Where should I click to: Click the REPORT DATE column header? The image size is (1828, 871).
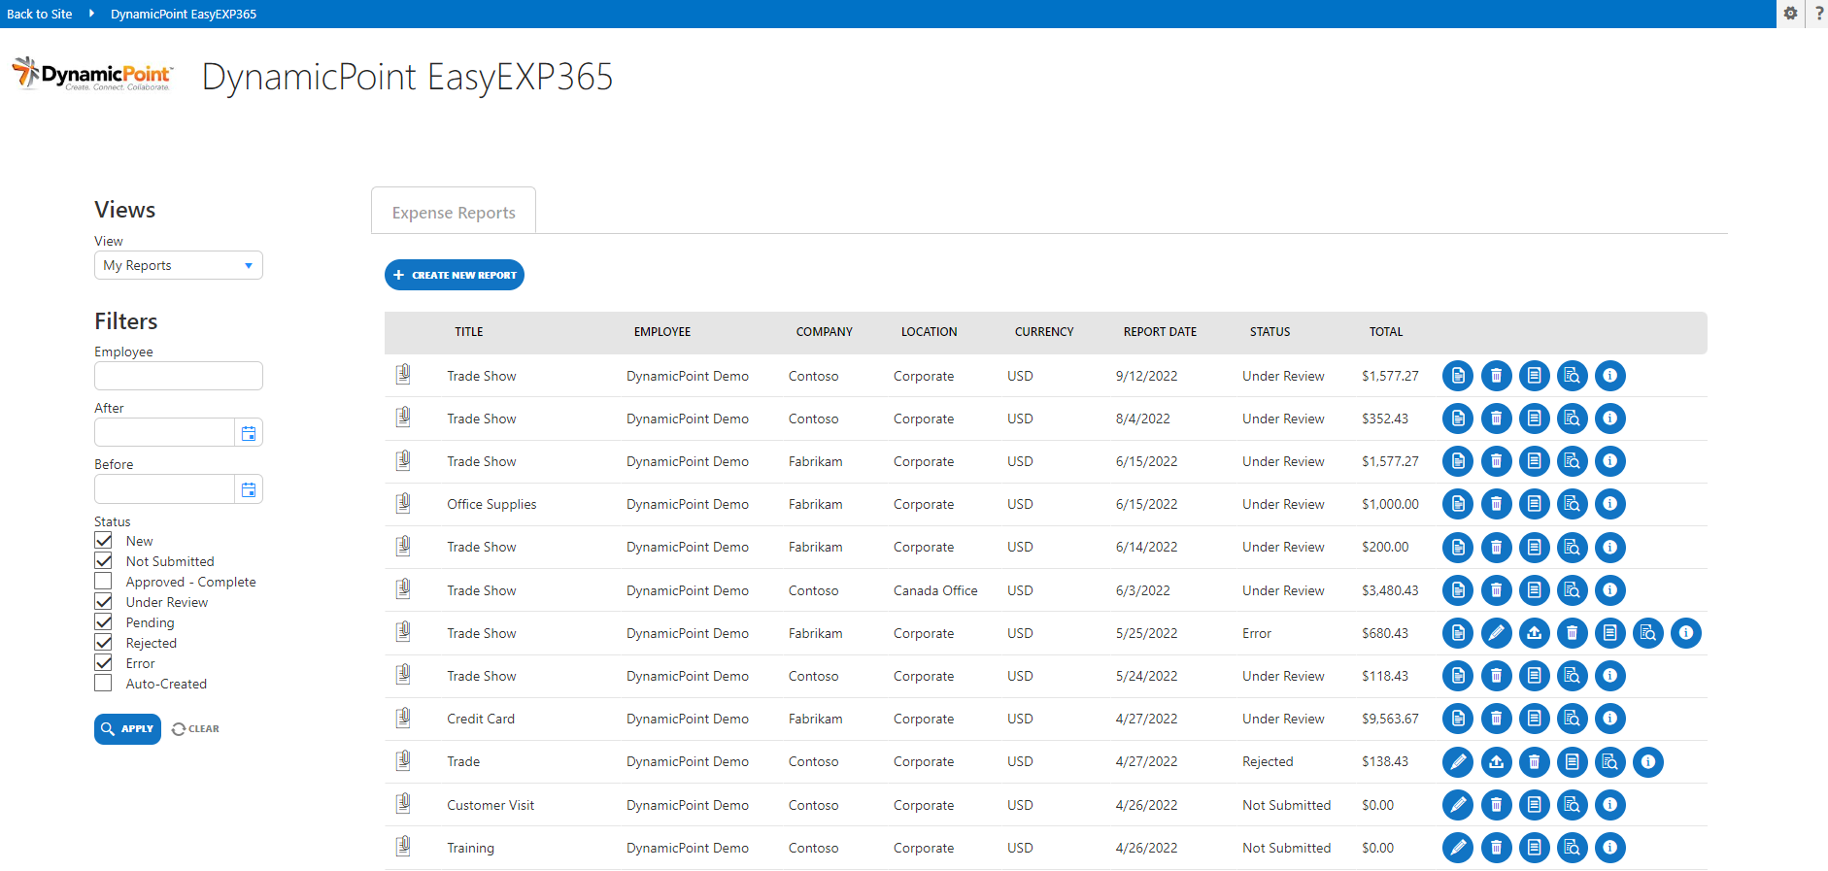[x=1160, y=332]
